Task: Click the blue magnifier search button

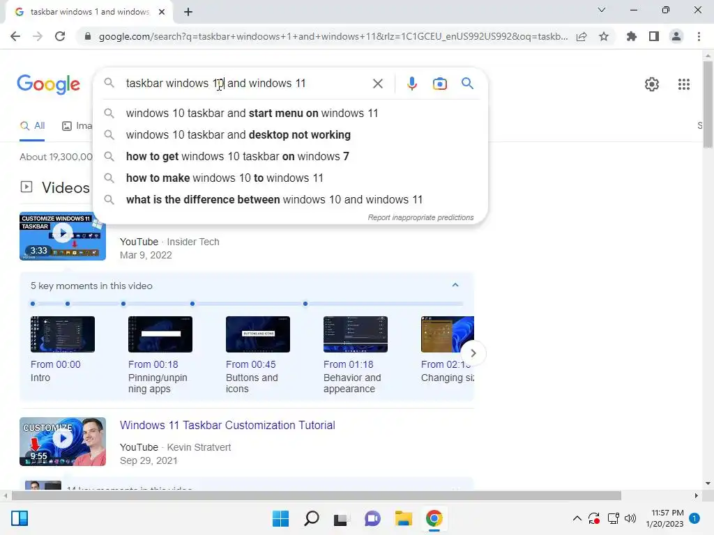Action: click(467, 84)
